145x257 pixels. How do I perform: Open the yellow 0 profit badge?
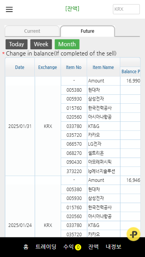coord(78,247)
